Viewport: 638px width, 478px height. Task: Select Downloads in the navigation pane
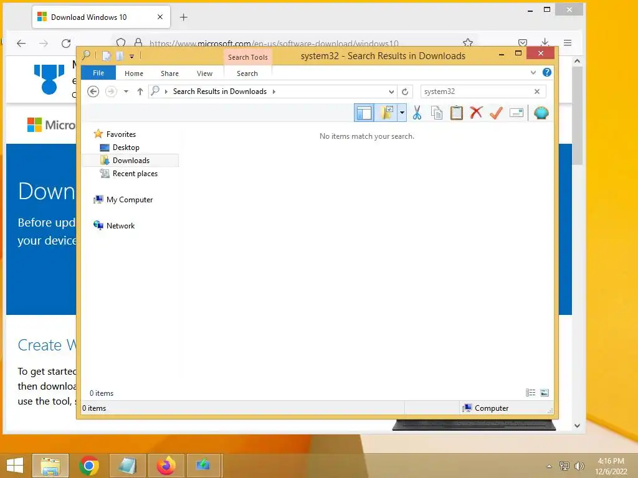point(131,160)
